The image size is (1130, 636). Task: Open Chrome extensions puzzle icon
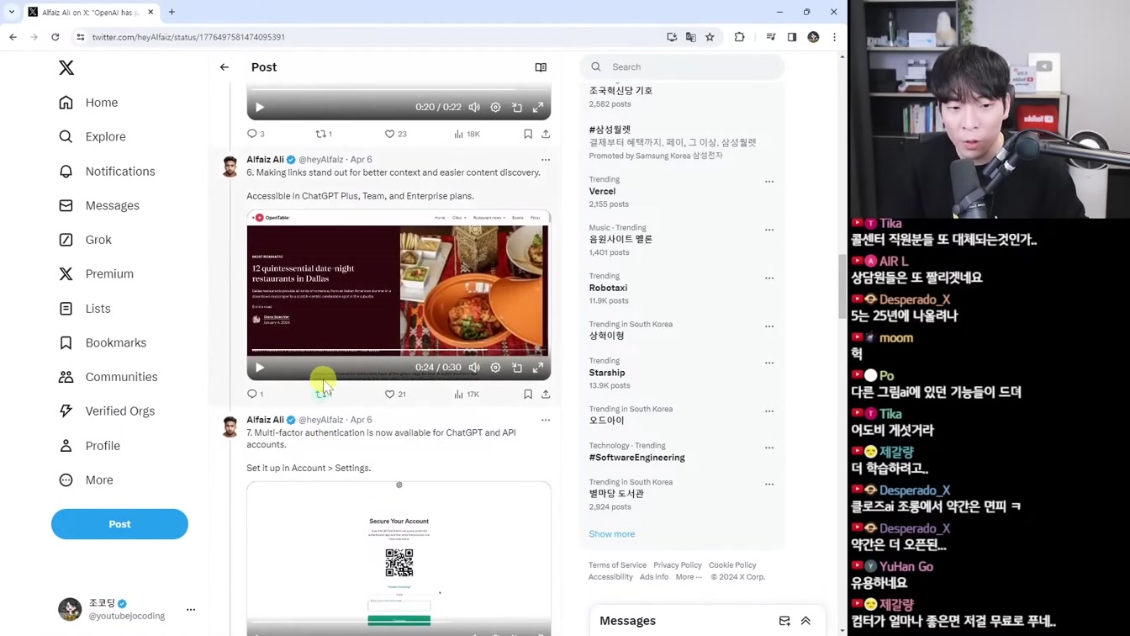(739, 37)
